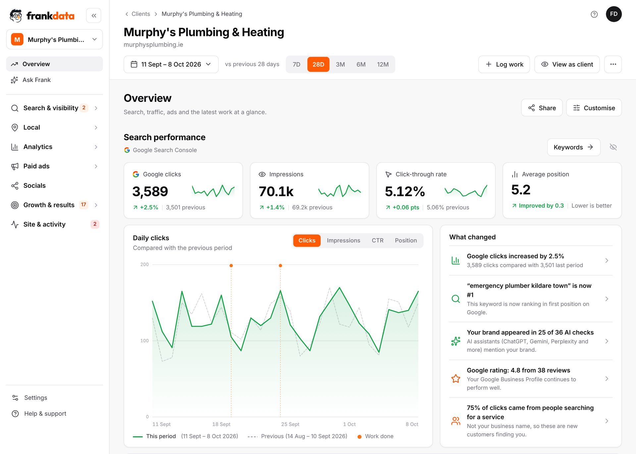Open the Google rating item chevron
Screen dimensions: 636x454
point(607,379)
